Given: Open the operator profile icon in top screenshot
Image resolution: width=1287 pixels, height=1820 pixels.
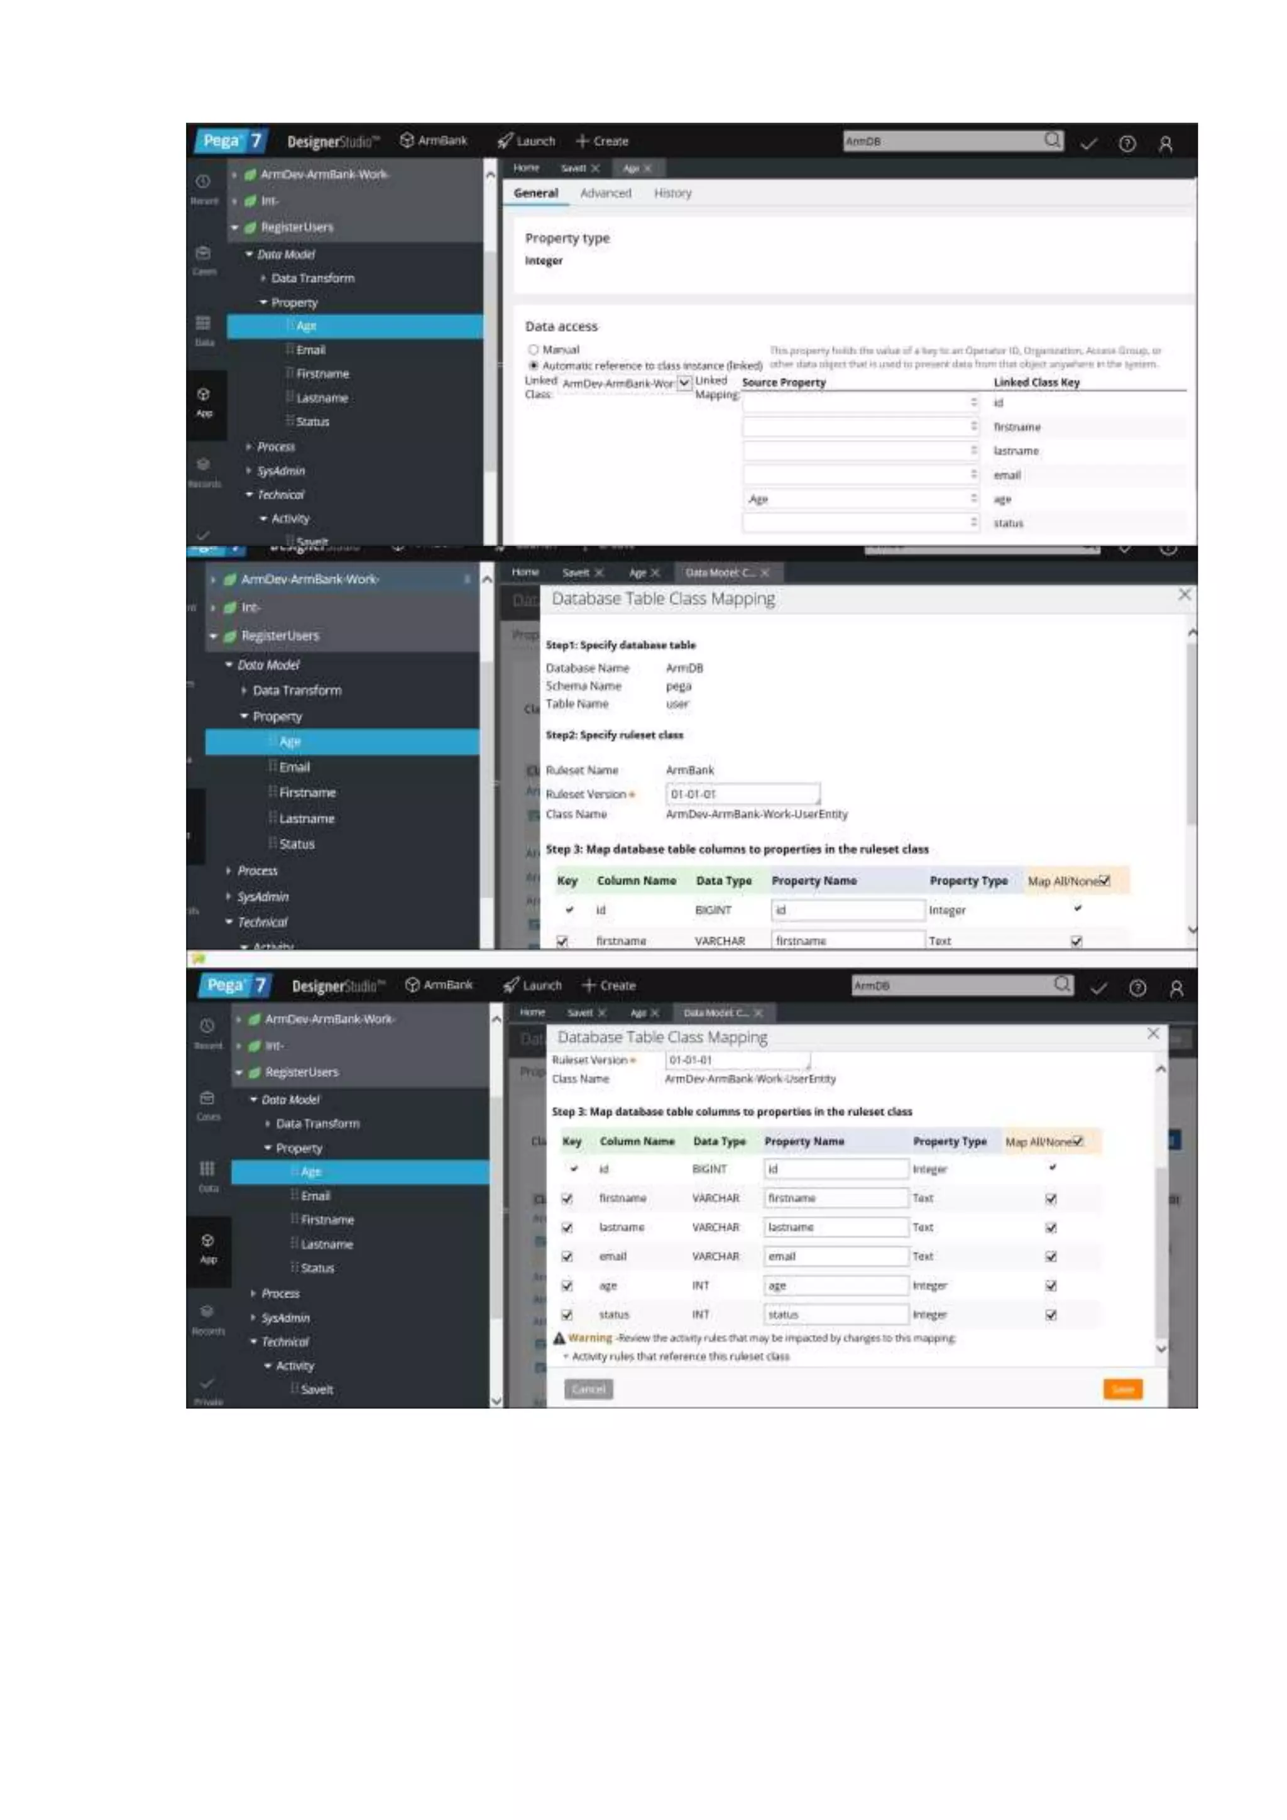Looking at the screenshot, I should pos(1165,143).
